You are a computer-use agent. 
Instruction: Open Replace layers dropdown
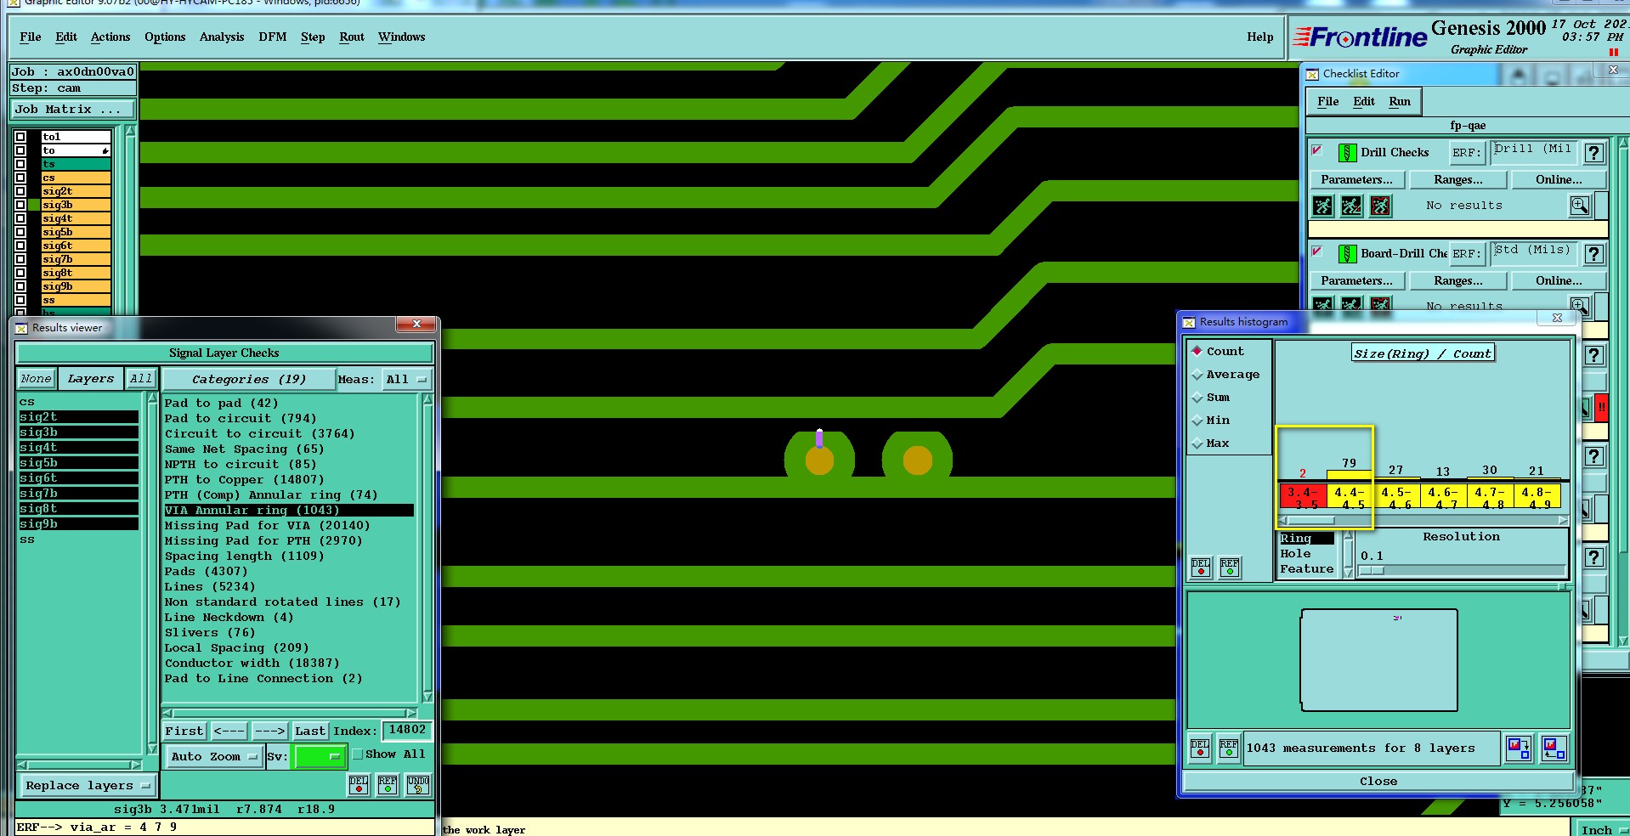pyautogui.click(x=87, y=785)
